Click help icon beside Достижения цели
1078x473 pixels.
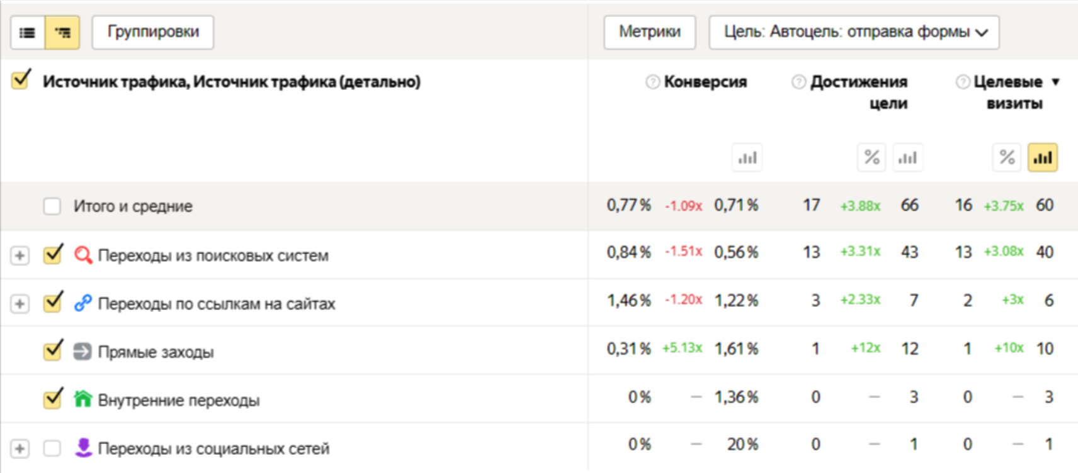tap(798, 82)
